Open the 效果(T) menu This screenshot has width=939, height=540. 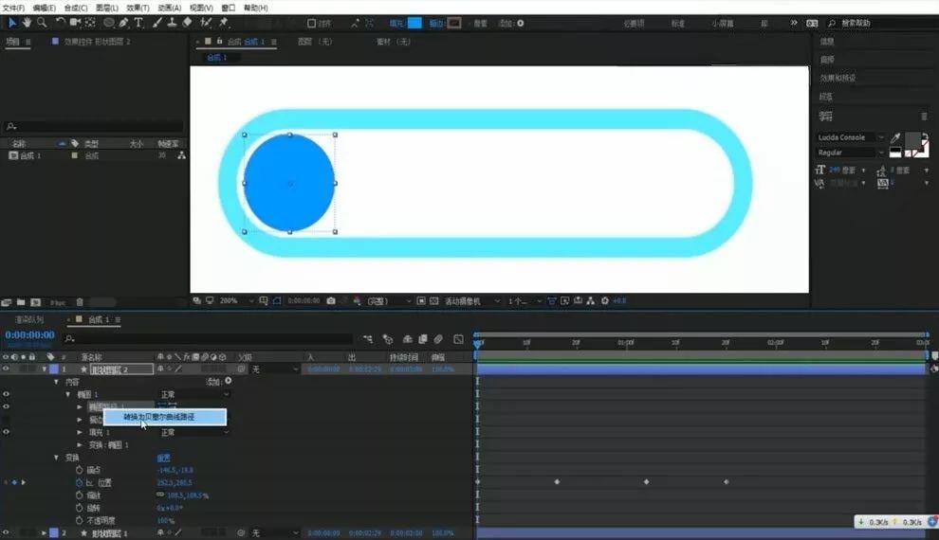[138, 8]
